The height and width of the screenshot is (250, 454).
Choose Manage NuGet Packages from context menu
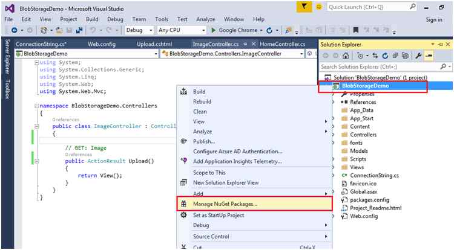tap(254, 204)
